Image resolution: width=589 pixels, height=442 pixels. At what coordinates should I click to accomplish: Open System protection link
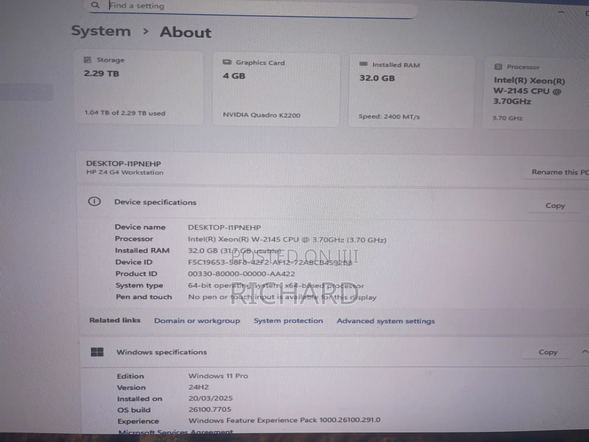point(288,321)
